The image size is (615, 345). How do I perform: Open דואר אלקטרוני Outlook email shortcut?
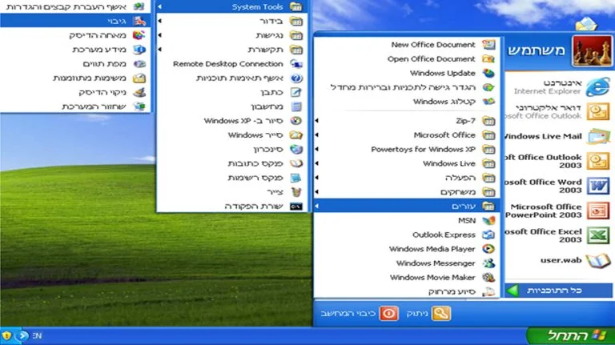[558, 112]
